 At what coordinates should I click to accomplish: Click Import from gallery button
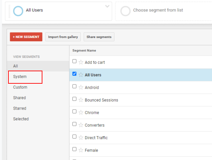(x=63, y=37)
